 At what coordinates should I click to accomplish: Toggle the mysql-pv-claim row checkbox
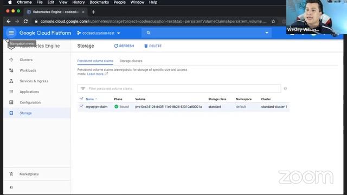click(x=81, y=106)
